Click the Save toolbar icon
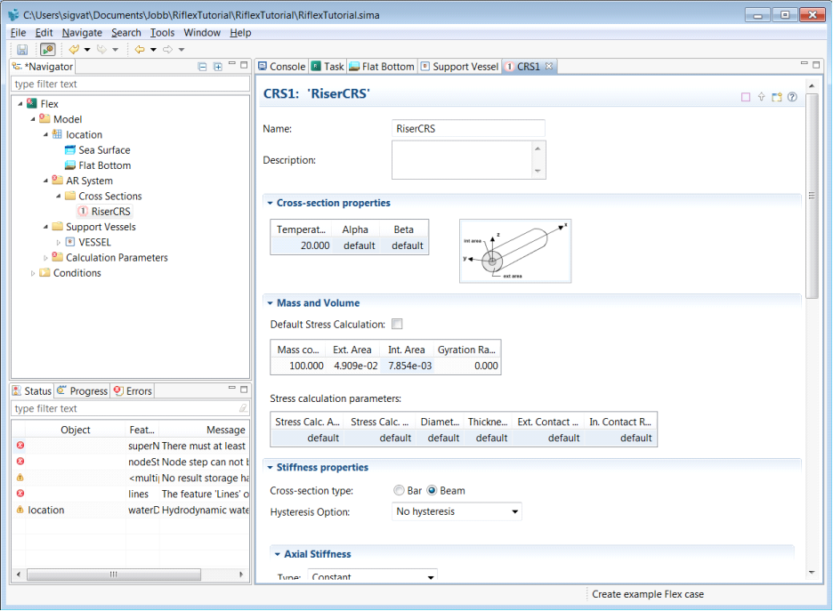This screenshot has width=833, height=611. (x=22, y=50)
